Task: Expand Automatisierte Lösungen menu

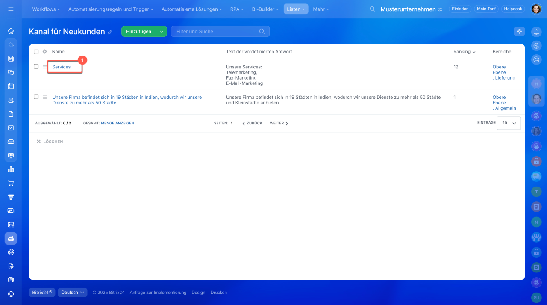Action: point(191,9)
